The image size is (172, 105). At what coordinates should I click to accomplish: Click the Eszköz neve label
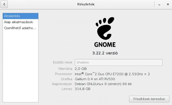pos(62,62)
